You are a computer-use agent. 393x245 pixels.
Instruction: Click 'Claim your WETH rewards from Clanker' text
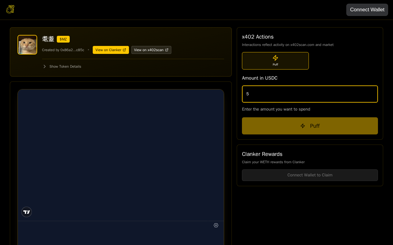pyautogui.click(x=273, y=162)
